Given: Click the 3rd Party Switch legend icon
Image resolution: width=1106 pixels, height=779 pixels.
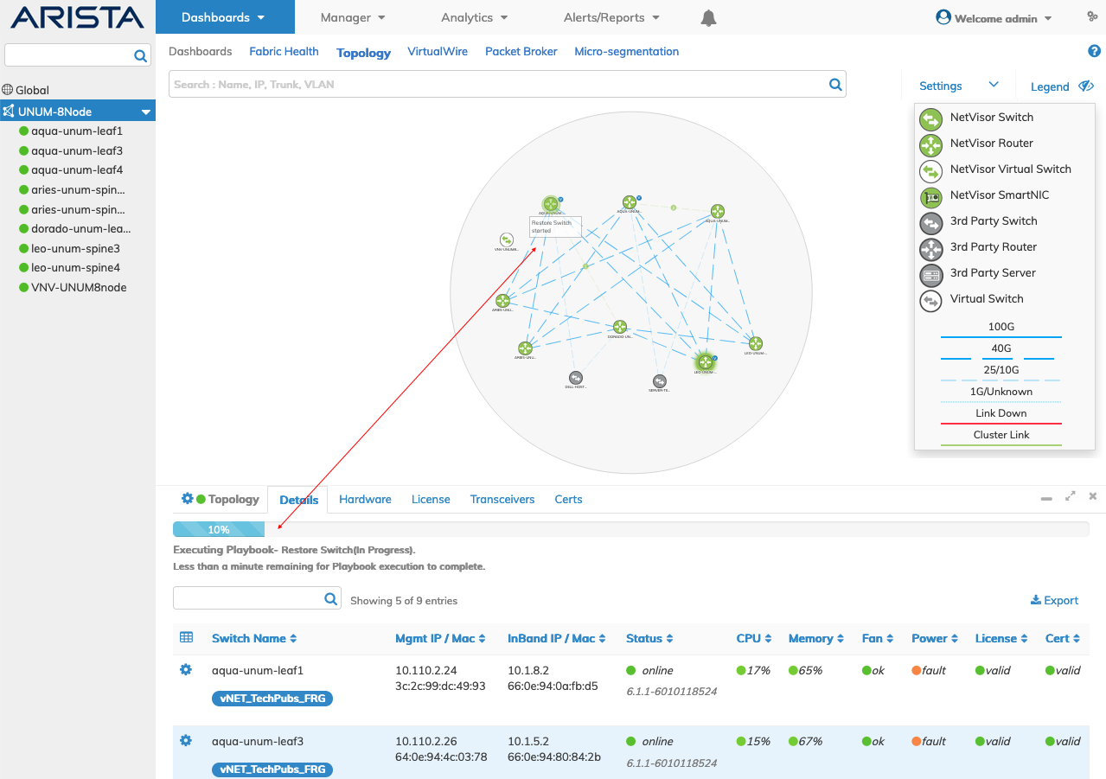Looking at the screenshot, I should [x=931, y=222].
